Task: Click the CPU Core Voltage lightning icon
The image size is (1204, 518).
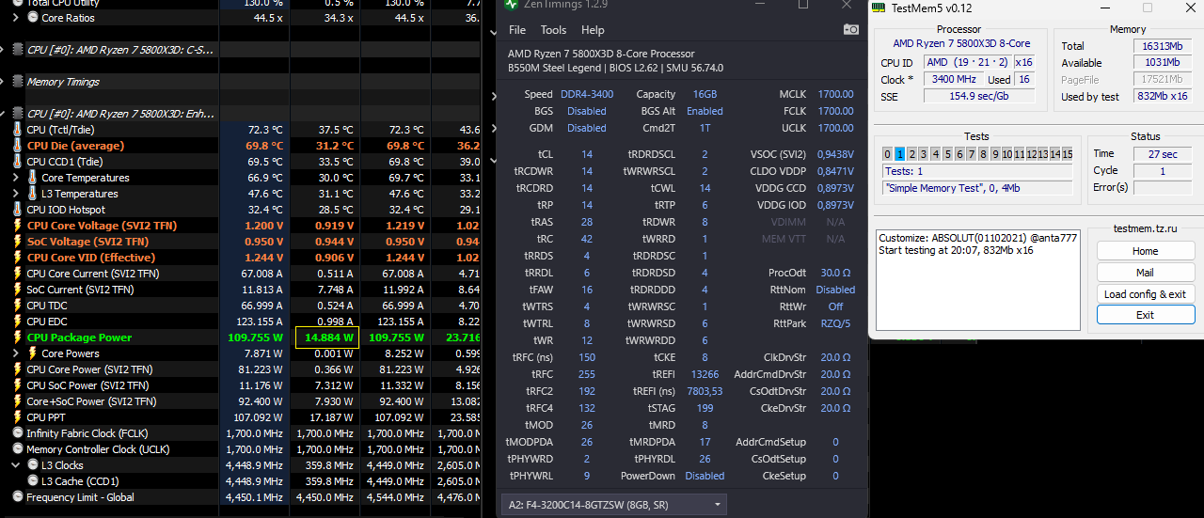Action: (x=17, y=226)
